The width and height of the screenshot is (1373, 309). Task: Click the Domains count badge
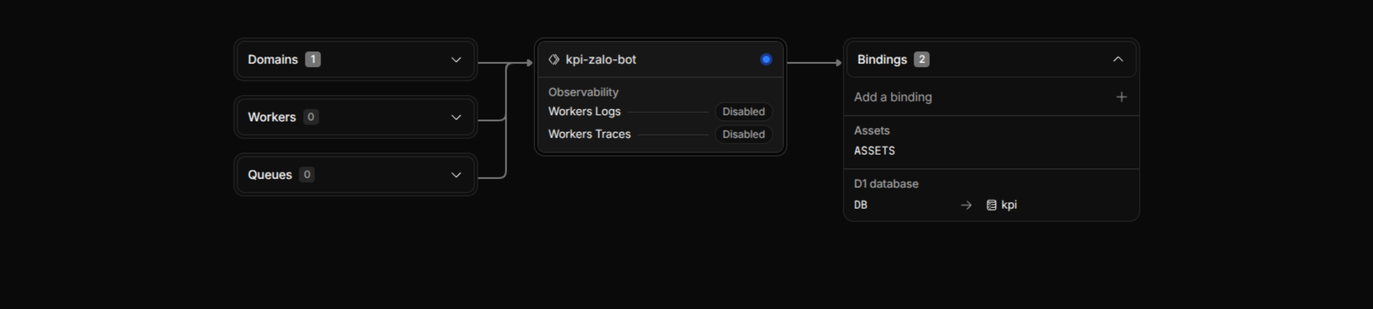click(313, 59)
